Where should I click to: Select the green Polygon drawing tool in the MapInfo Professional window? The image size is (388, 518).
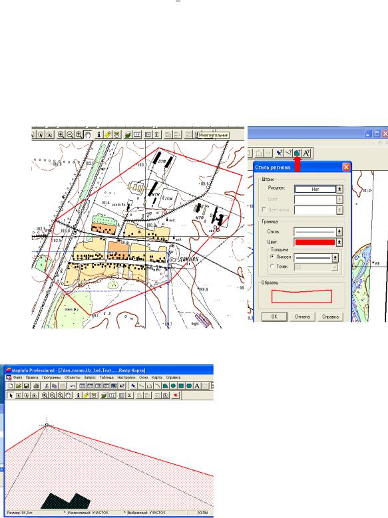coord(165,386)
